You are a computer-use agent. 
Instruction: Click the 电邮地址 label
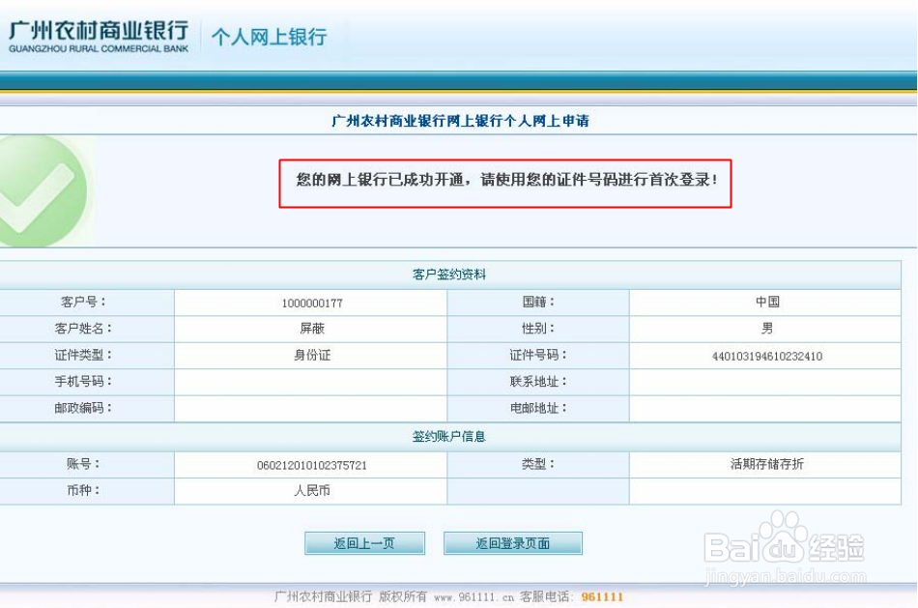(538, 408)
